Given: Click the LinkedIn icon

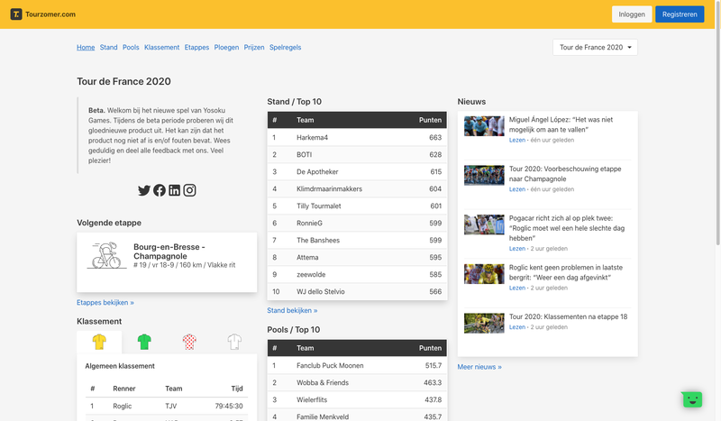Looking at the screenshot, I should (175, 190).
